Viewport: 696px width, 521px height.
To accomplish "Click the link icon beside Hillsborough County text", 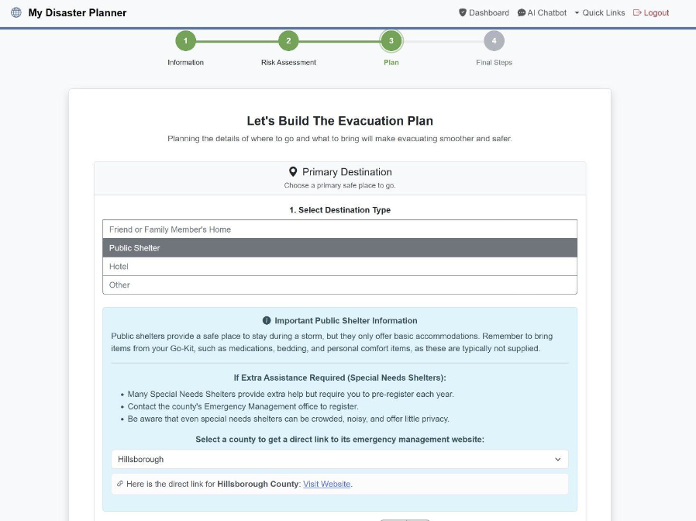I will point(120,484).
